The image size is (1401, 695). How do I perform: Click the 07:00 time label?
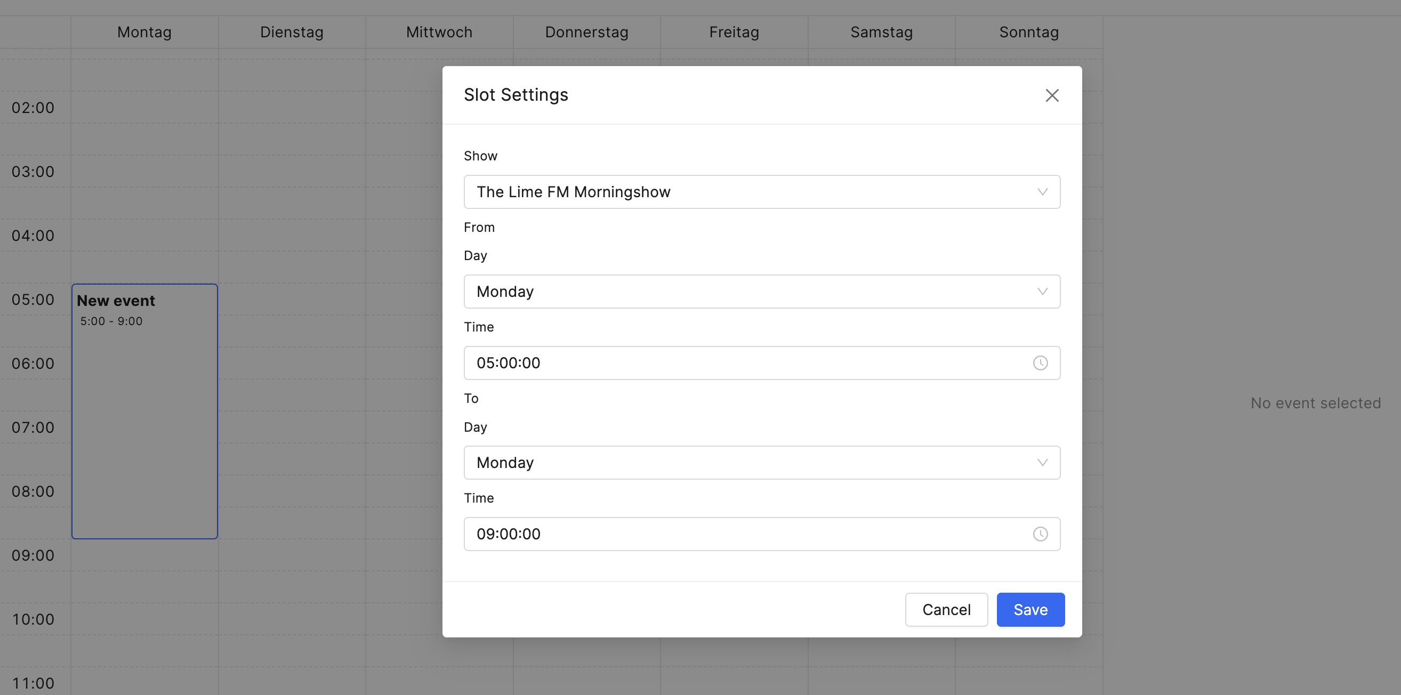33,427
